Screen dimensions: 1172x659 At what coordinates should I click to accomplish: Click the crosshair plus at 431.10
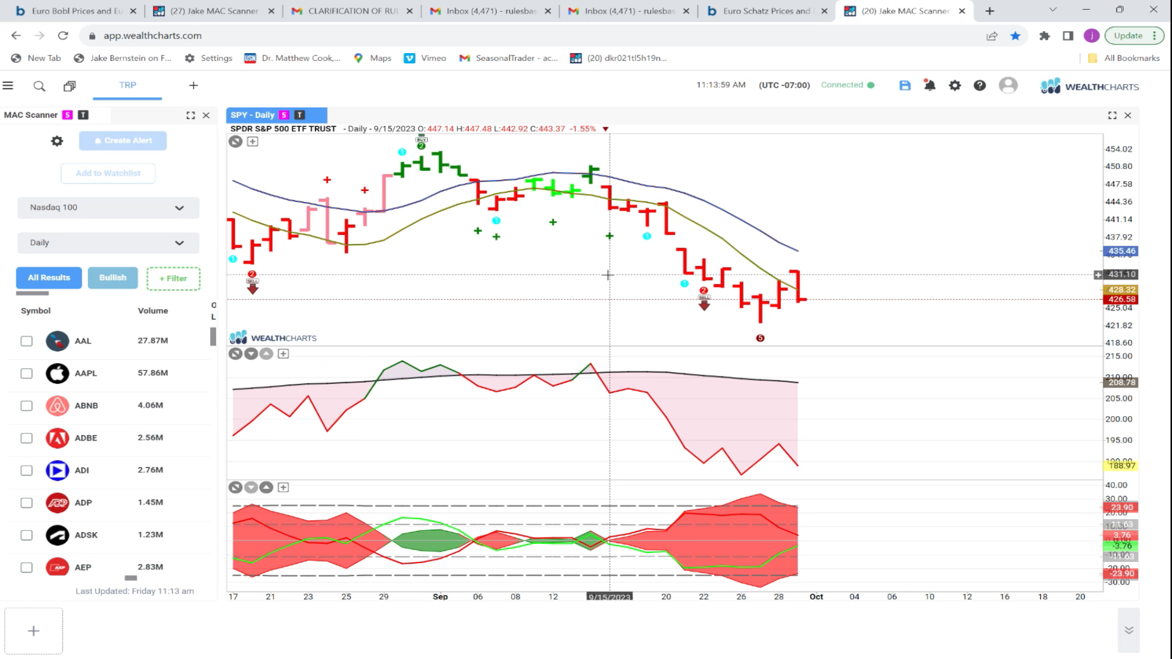[x=1098, y=275]
